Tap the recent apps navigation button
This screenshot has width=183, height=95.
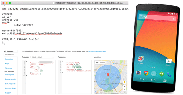[165, 80]
